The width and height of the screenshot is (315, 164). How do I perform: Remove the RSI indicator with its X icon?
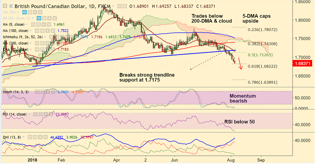(51, 114)
